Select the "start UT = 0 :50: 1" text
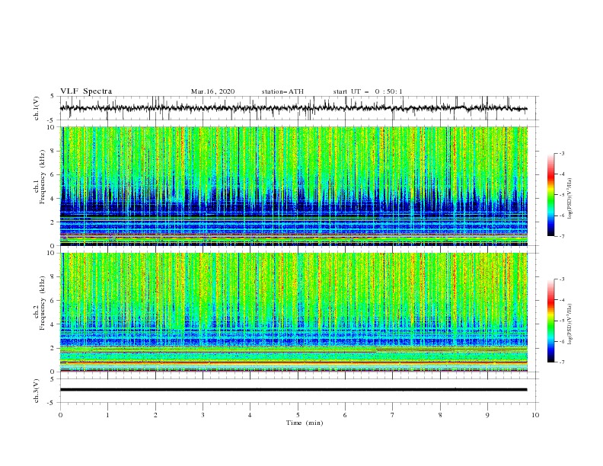 [368, 91]
